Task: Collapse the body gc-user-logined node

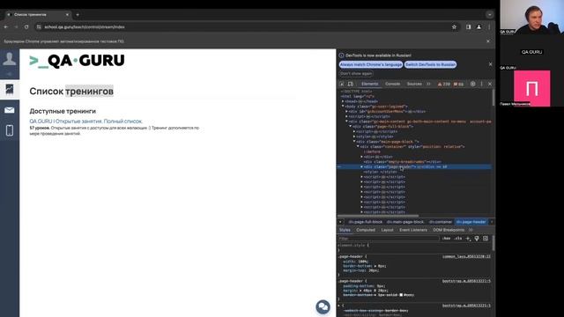Action: click(343, 107)
